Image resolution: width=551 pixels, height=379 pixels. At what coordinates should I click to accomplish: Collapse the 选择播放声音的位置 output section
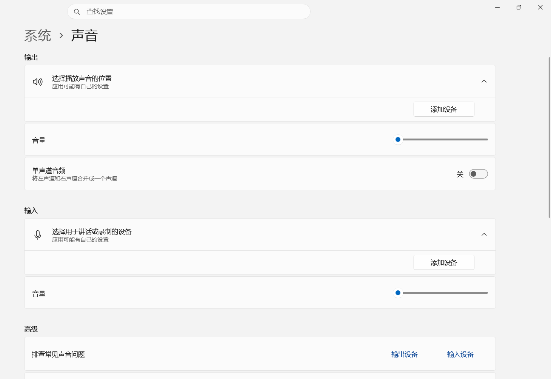[484, 82]
